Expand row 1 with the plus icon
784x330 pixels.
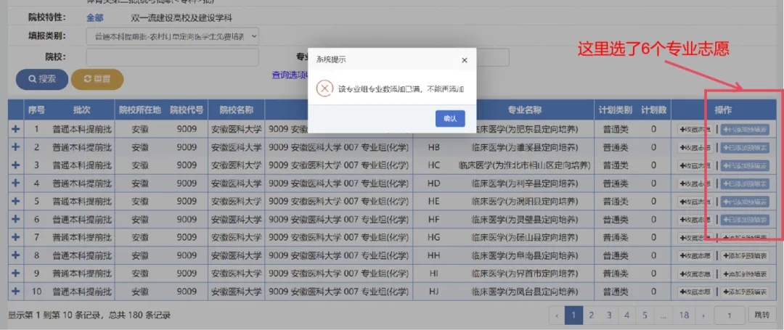point(15,129)
